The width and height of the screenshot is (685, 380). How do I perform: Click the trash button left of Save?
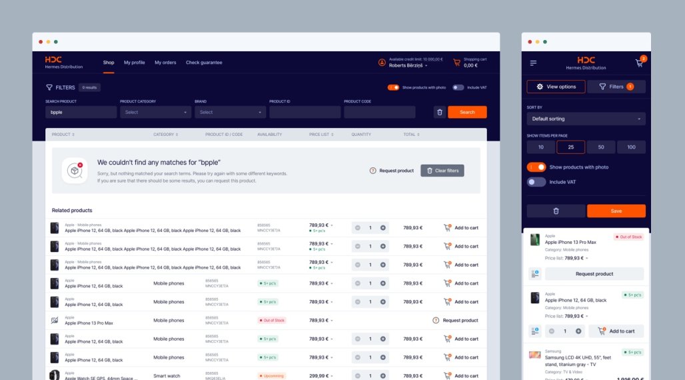[x=556, y=211]
